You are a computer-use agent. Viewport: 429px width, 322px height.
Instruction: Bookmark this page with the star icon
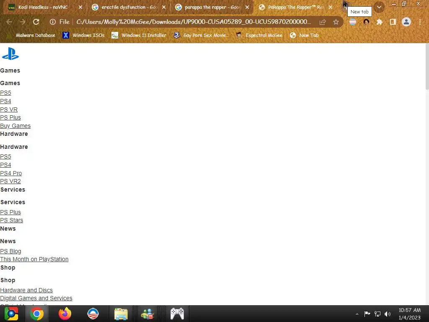point(336,22)
